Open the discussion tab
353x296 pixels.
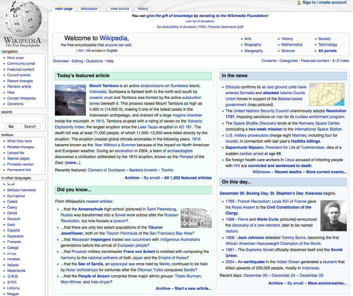89,9
